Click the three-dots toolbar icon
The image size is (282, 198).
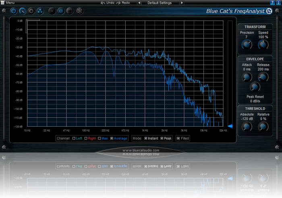click(40, 11)
